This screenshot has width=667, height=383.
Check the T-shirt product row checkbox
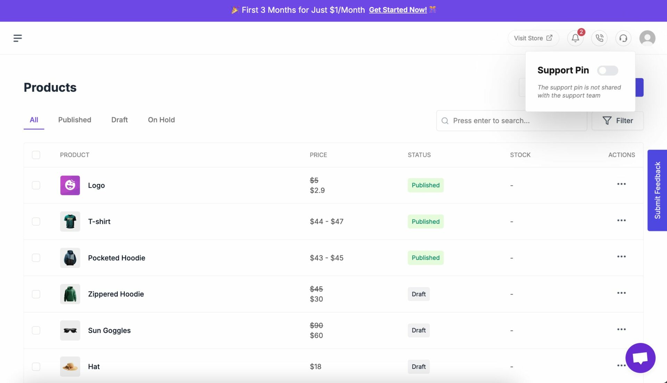36,221
